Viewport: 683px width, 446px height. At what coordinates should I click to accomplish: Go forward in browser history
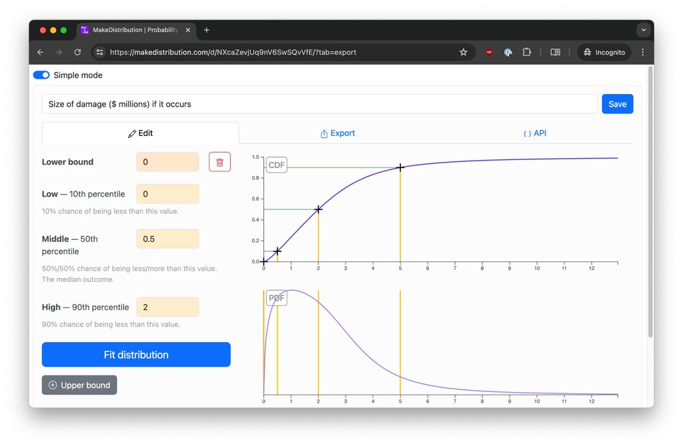(x=59, y=52)
